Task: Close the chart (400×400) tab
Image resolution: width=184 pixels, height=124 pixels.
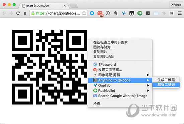Action: 65,6
